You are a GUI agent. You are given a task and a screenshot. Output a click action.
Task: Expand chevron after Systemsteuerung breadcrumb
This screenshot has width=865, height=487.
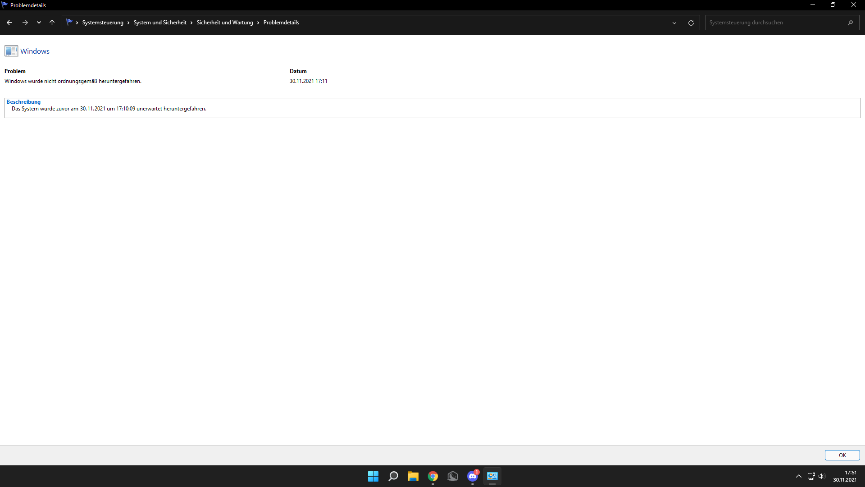coord(128,23)
